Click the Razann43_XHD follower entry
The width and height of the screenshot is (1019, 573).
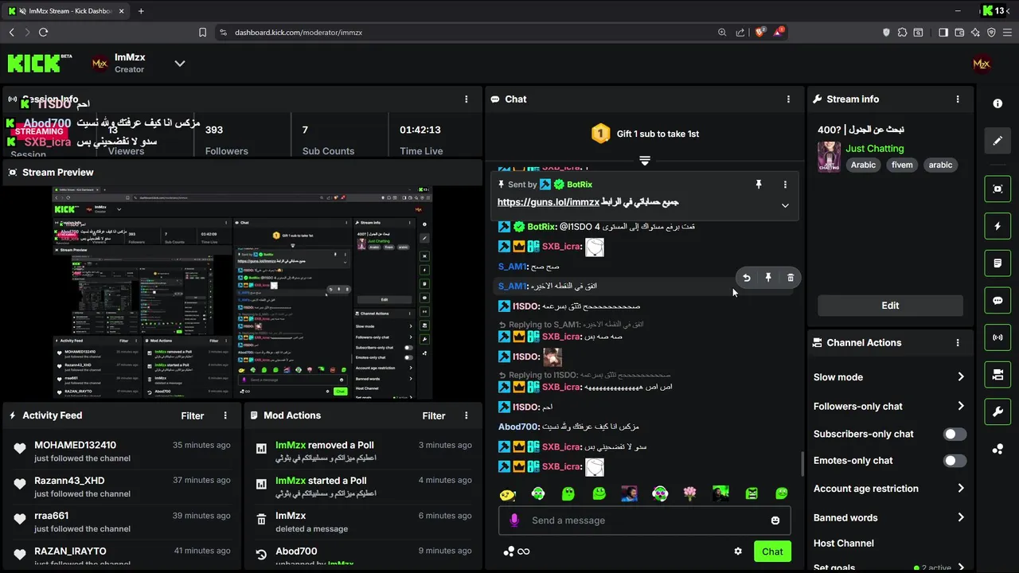[x=121, y=486]
